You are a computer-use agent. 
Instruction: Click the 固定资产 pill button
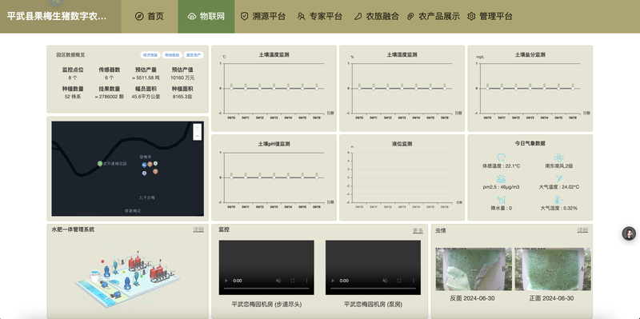pyautogui.click(x=194, y=55)
